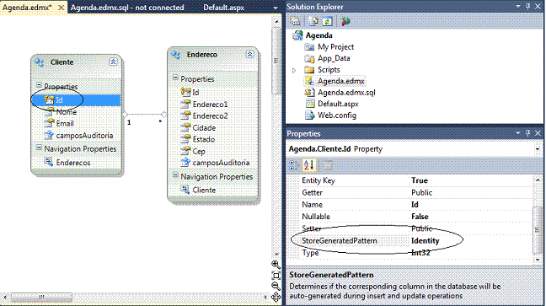The width and height of the screenshot is (546, 306).
Task: Click the zoom in designer icon
Action: click(276, 265)
